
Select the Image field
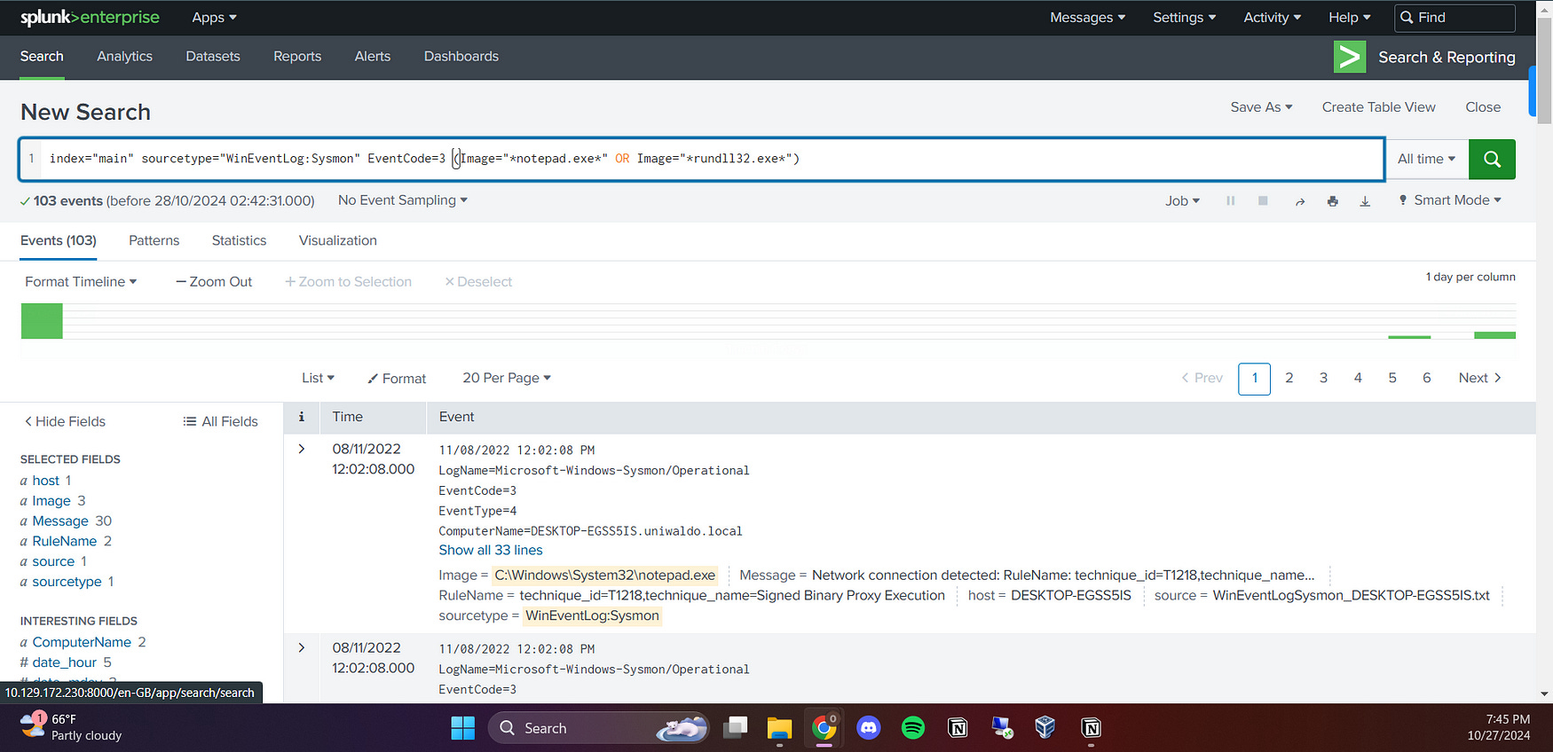tap(51, 501)
